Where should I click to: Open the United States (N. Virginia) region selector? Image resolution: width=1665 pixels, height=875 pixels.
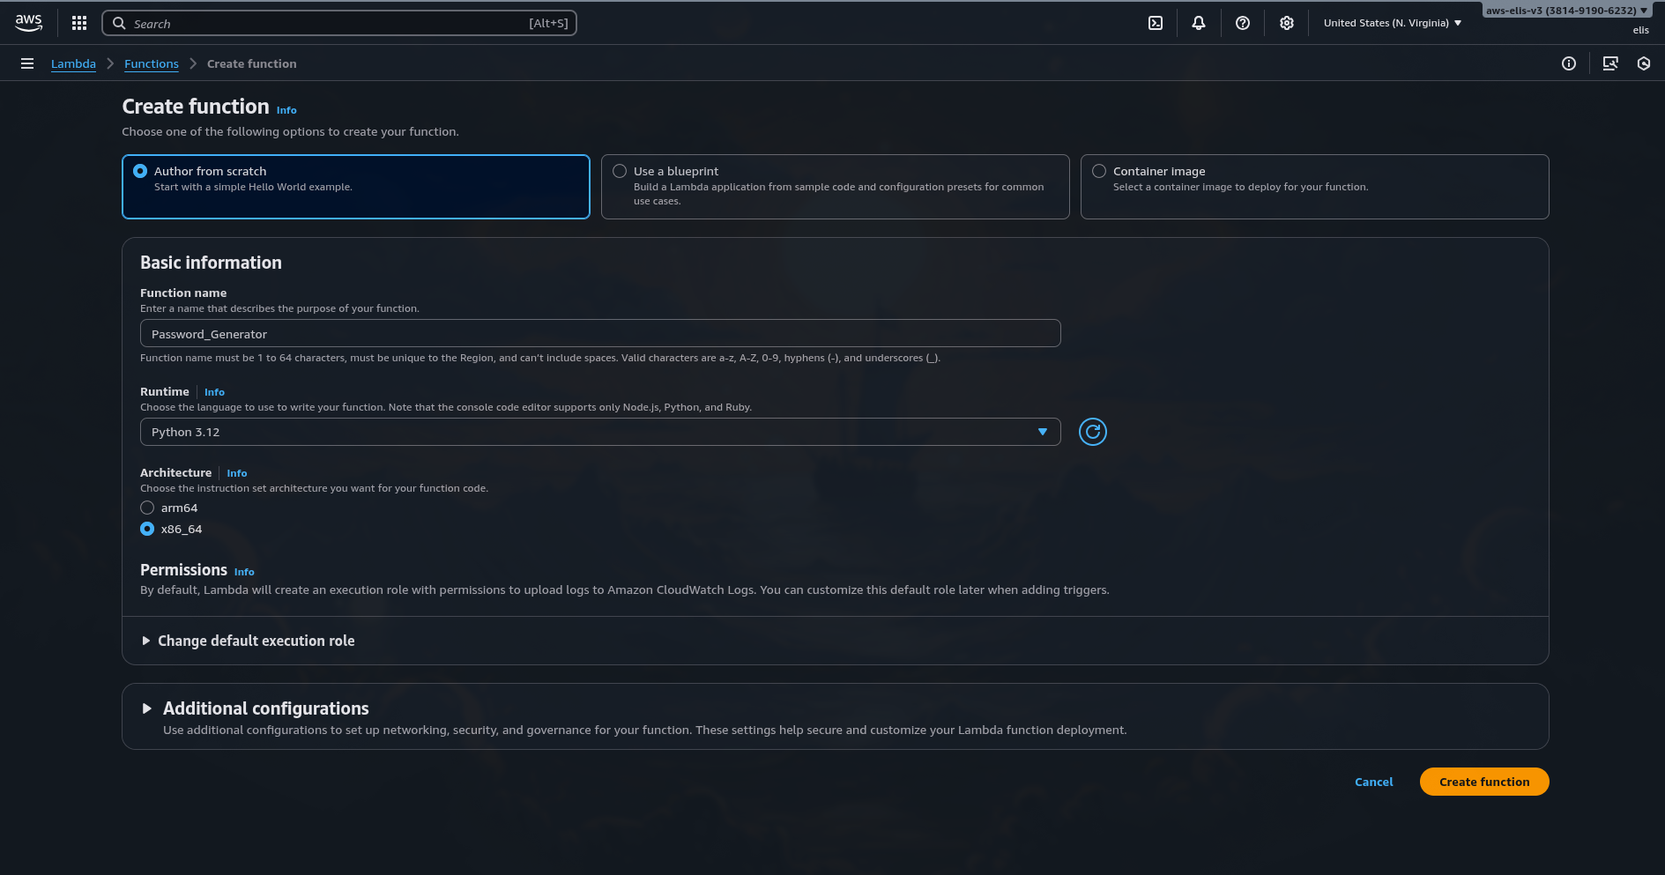coord(1392,23)
